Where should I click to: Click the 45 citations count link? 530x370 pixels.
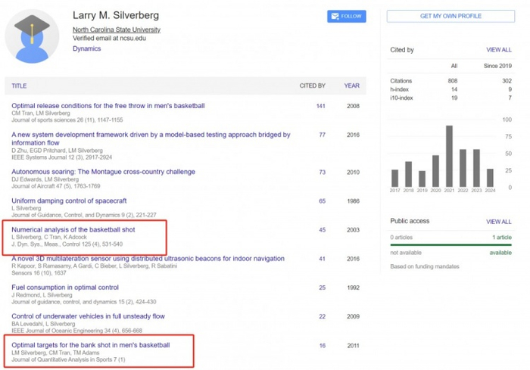coord(322,229)
